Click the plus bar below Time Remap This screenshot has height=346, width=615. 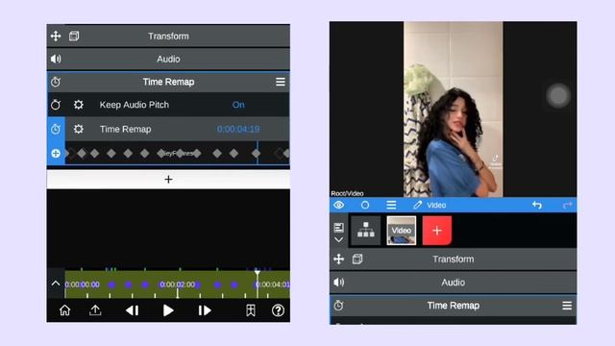(x=168, y=180)
